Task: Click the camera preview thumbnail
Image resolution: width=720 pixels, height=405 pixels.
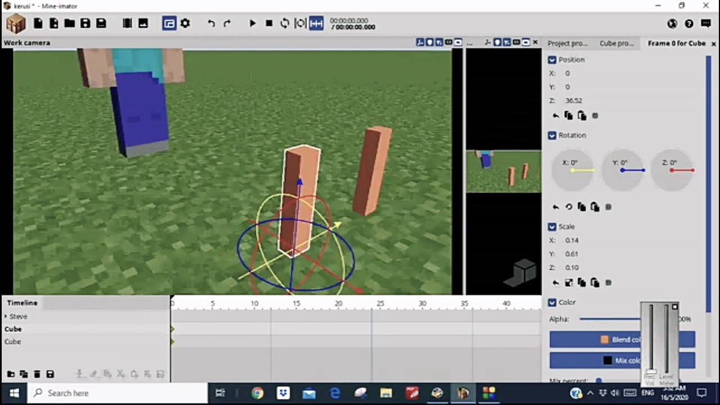Action: 503,171
